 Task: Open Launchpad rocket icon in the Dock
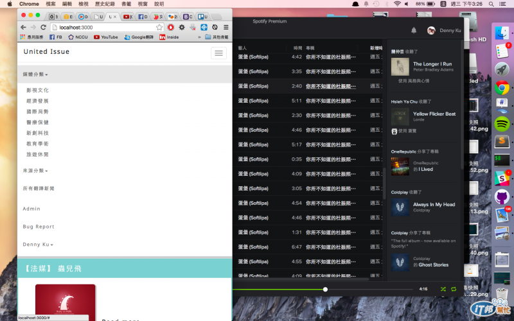[x=502, y=69]
